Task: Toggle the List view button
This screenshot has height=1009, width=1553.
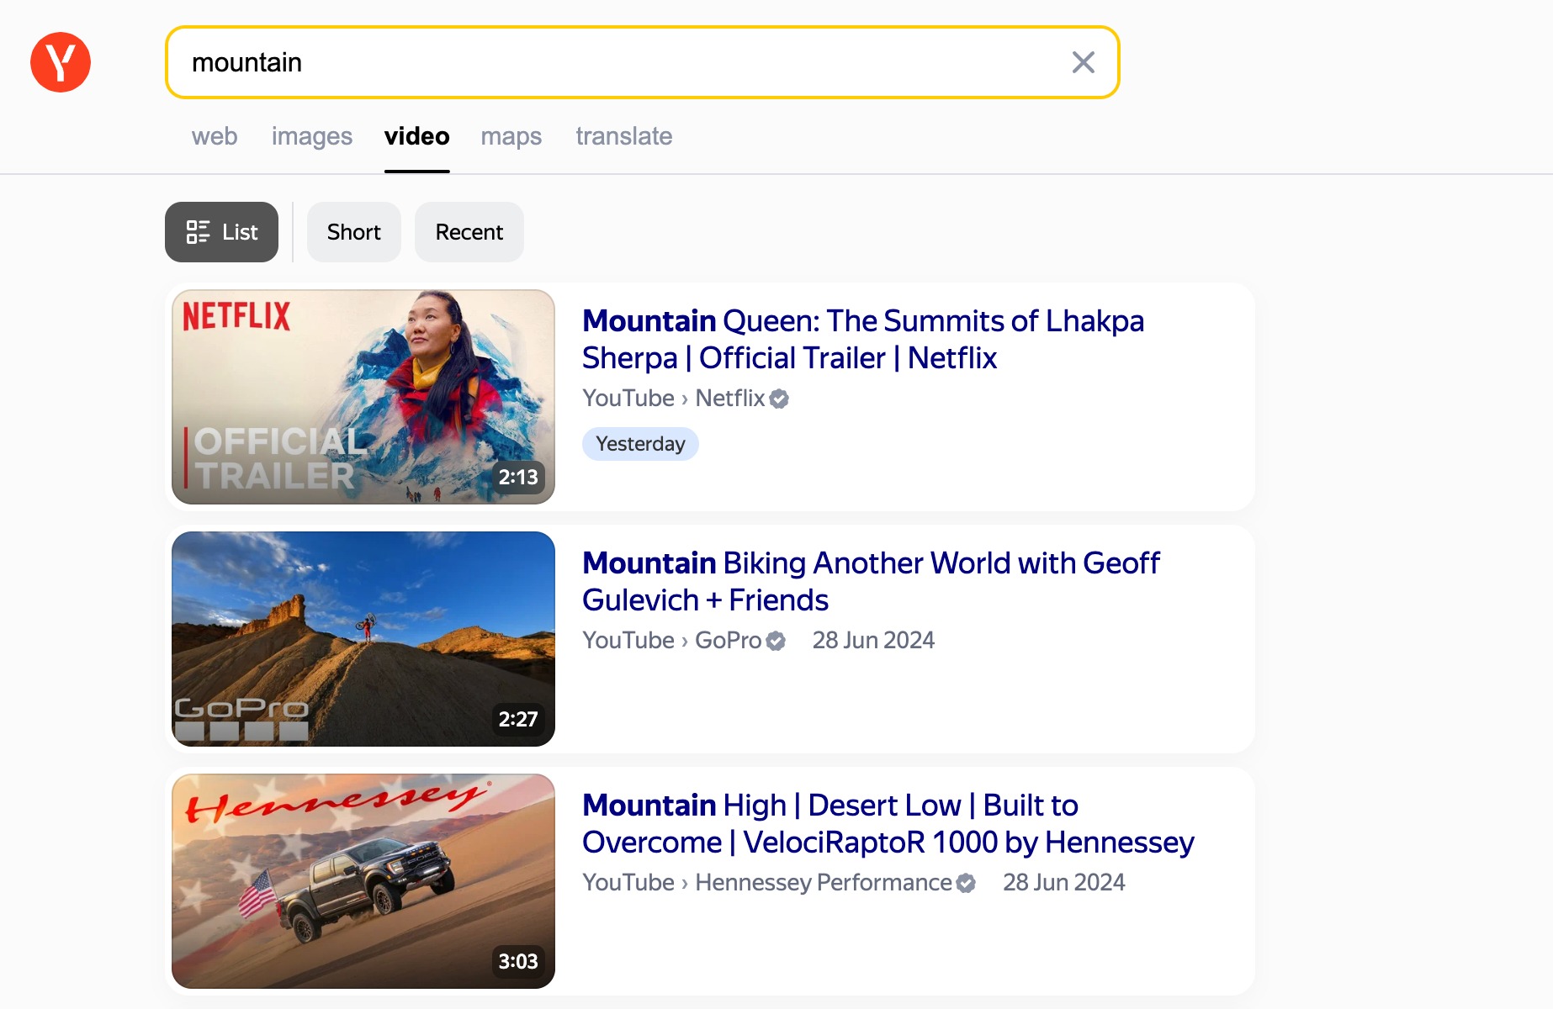Action: click(x=221, y=232)
